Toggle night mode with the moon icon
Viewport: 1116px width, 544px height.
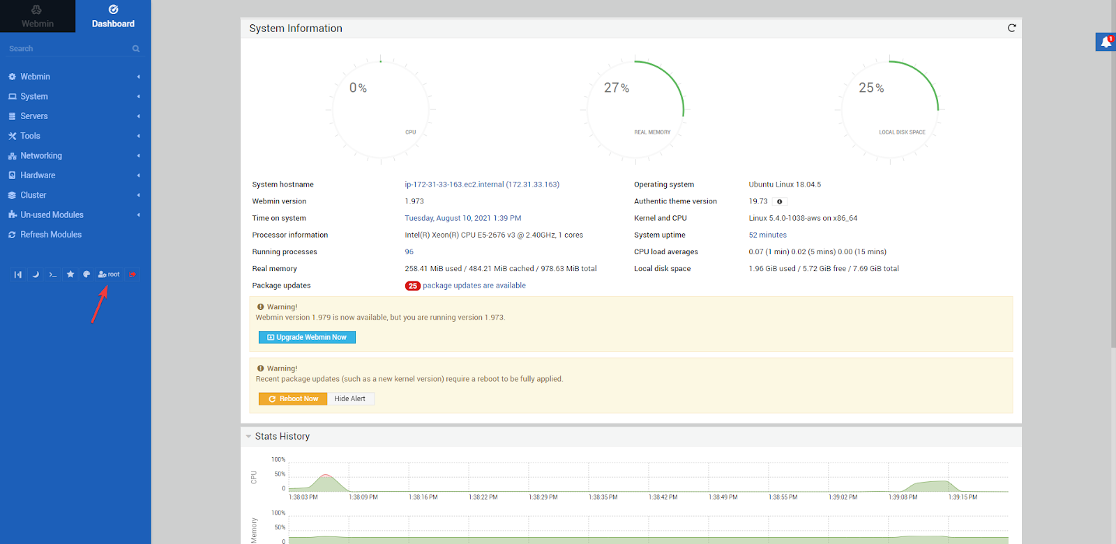click(x=36, y=274)
